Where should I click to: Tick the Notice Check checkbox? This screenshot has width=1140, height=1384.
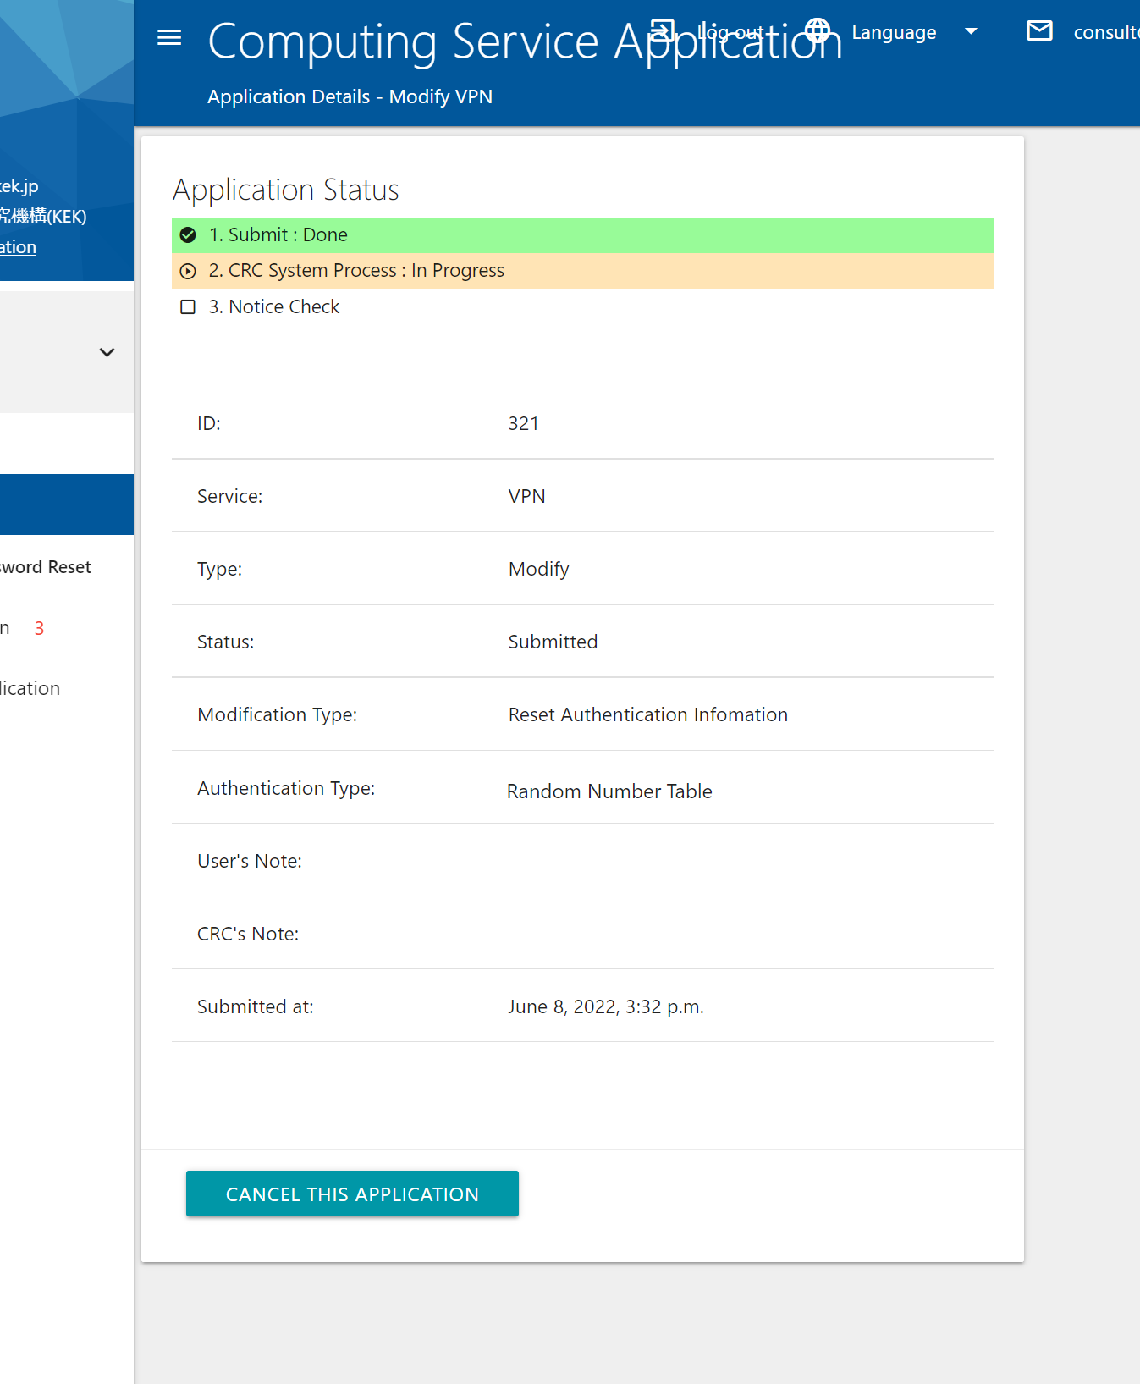pos(188,307)
